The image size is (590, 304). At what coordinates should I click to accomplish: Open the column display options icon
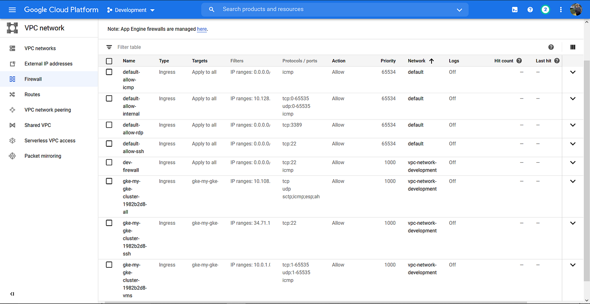tap(573, 47)
